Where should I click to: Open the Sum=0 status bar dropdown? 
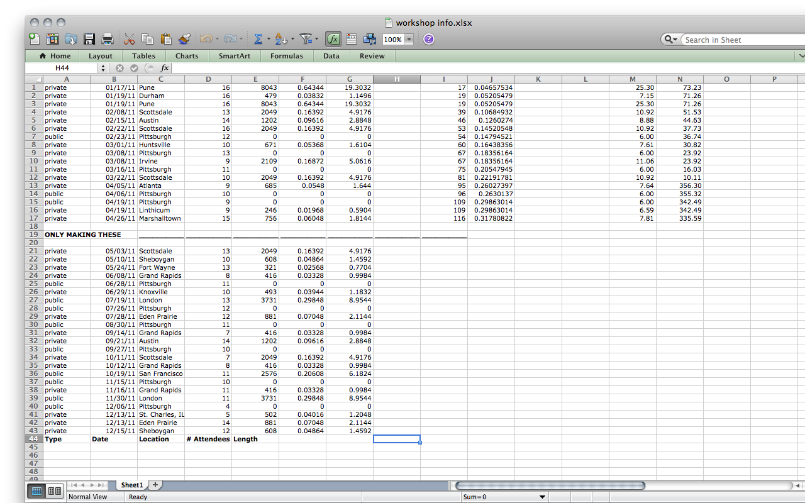[542, 497]
